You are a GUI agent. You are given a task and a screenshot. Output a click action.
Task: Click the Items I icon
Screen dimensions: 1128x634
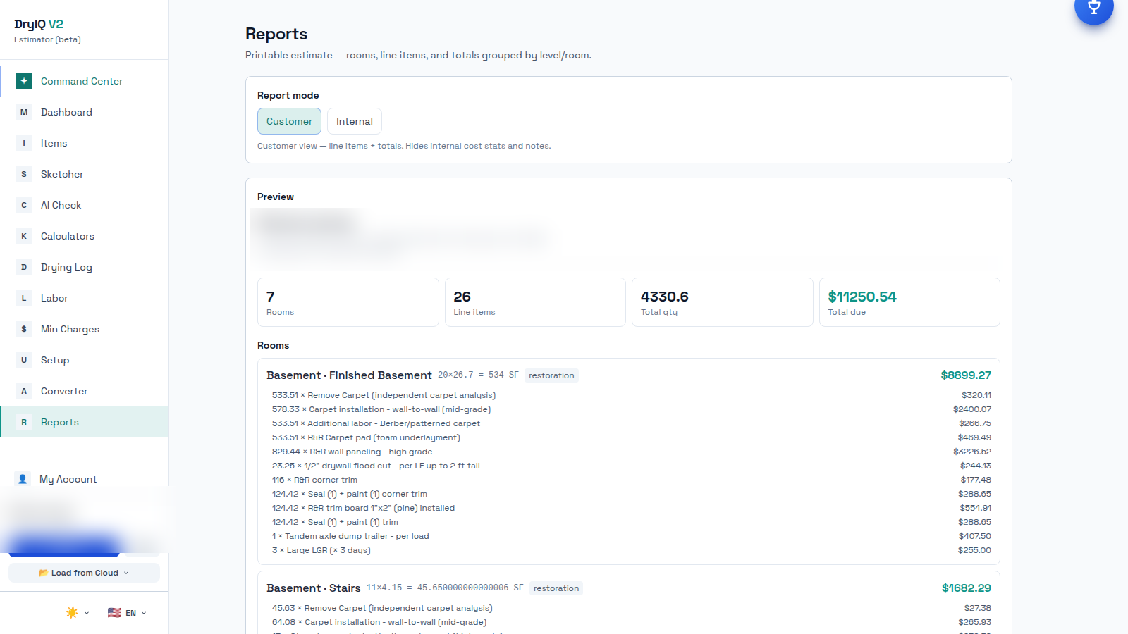point(24,143)
